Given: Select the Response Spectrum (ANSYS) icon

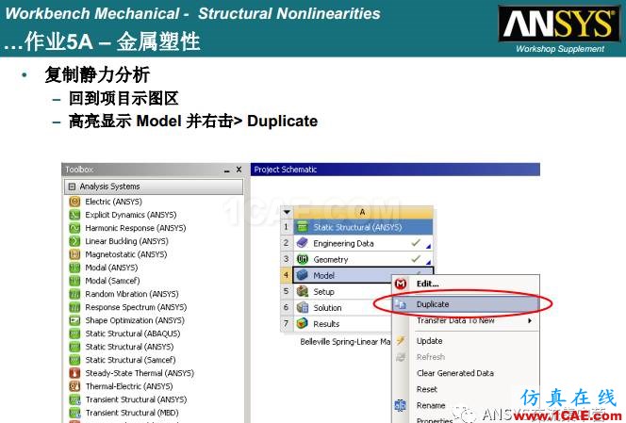Looking at the screenshot, I should tap(74, 307).
